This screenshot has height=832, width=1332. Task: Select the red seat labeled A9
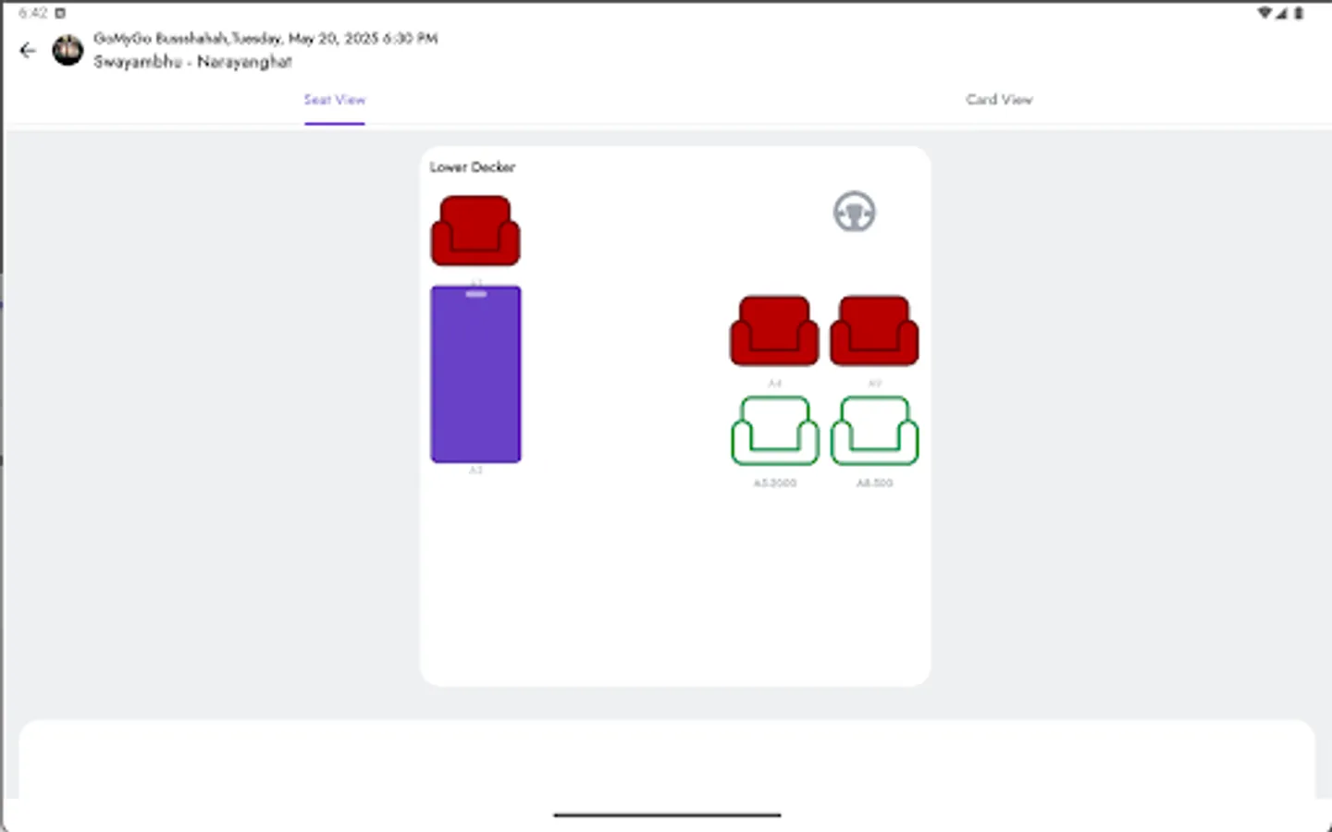tap(873, 330)
